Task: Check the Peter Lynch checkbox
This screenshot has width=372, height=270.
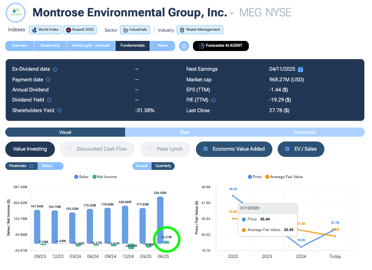Action: (150, 149)
